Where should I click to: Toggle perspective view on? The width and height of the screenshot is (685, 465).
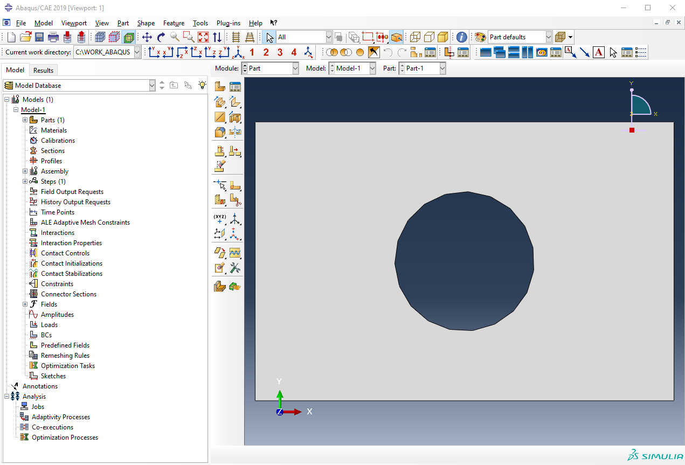click(250, 37)
